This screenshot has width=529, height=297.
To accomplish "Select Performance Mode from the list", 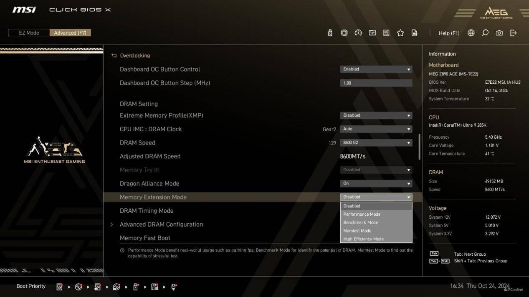I will pyautogui.click(x=362, y=214).
